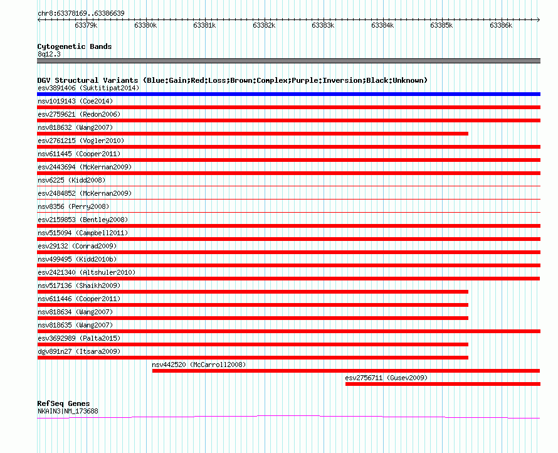Screen dimensions: 558x453
Task: Select the gray 8q12.3 cytogenetic band bar
Action: (288, 61)
